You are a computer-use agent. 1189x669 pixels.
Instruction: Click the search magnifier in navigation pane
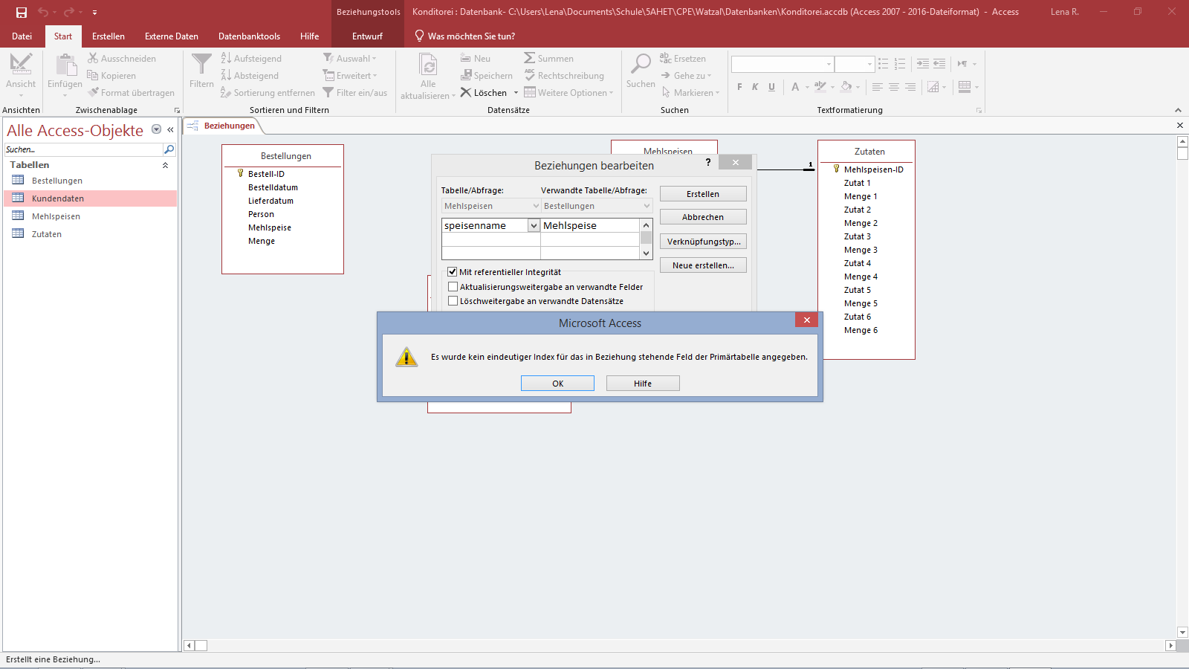169,149
